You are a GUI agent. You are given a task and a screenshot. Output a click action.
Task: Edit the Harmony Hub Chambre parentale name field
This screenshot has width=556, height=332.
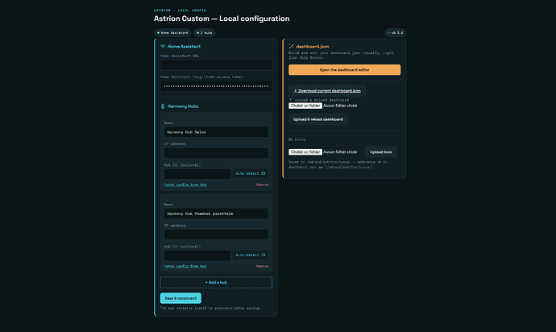tap(216, 214)
